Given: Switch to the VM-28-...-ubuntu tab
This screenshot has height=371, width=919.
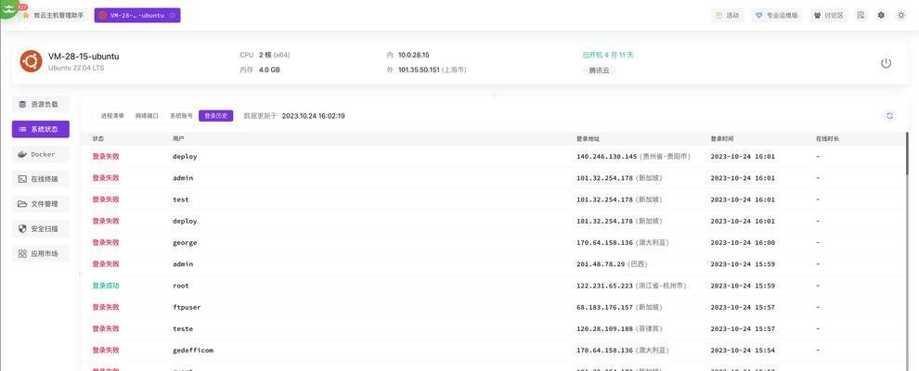Looking at the screenshot, I should 137,15.
